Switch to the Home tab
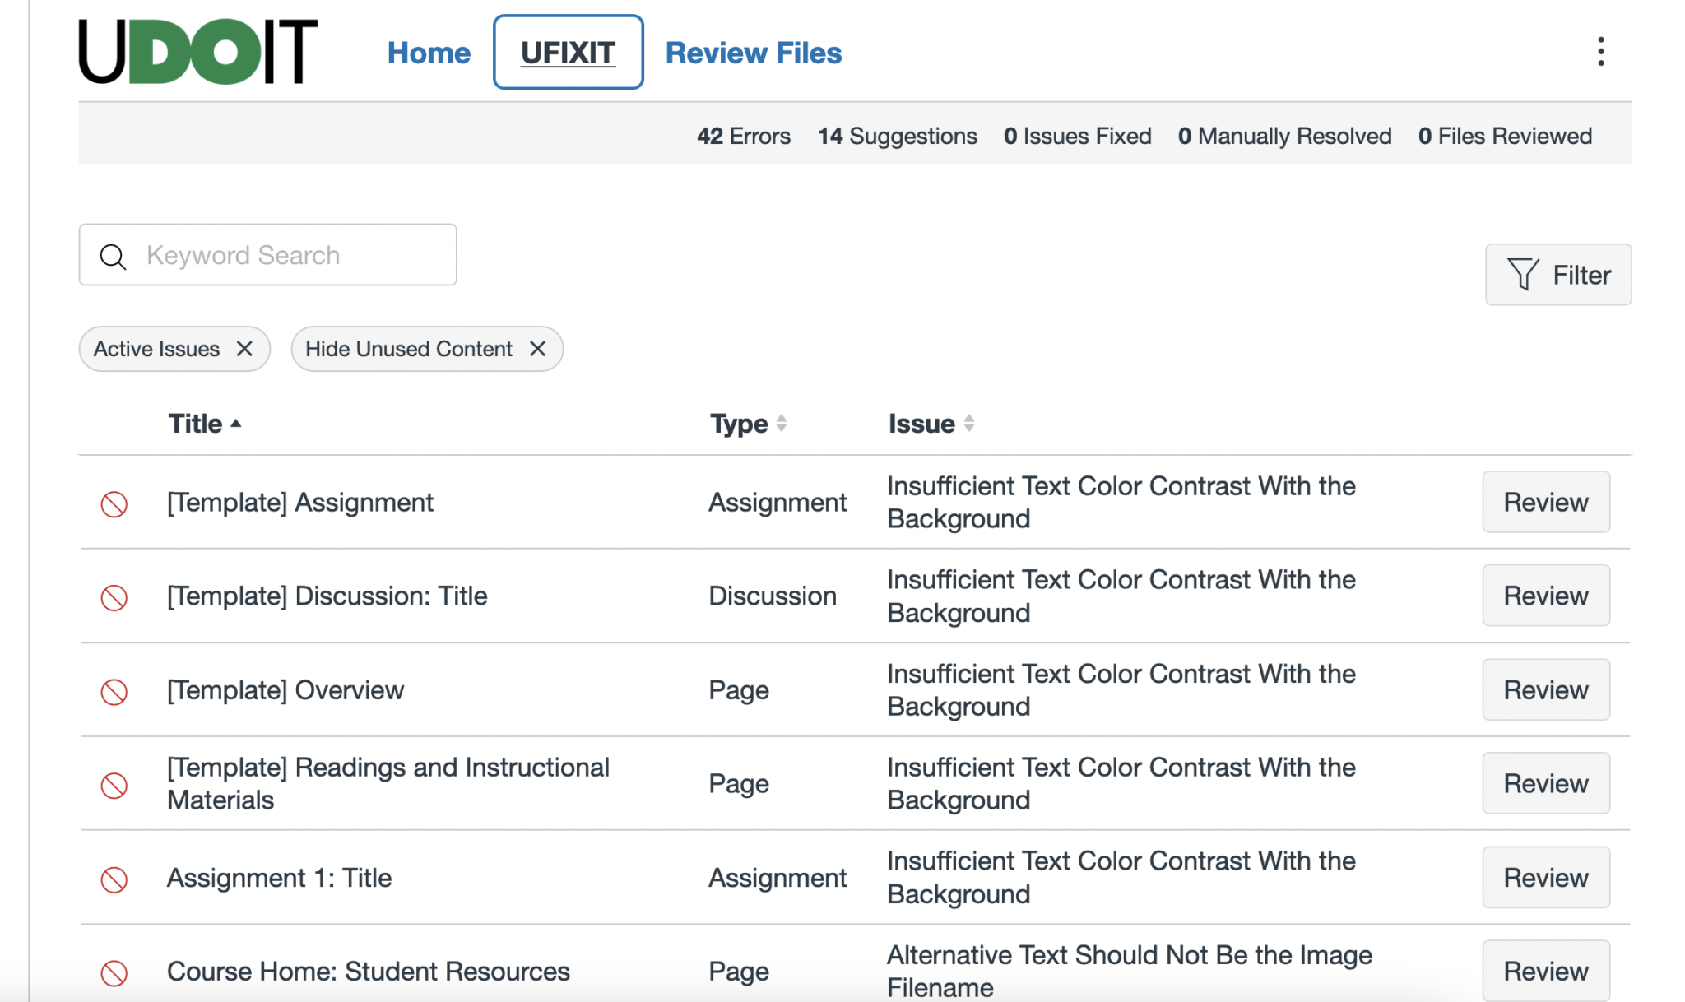Image resolution: width=1685 pixels, height=1002 pixels. 429,52
